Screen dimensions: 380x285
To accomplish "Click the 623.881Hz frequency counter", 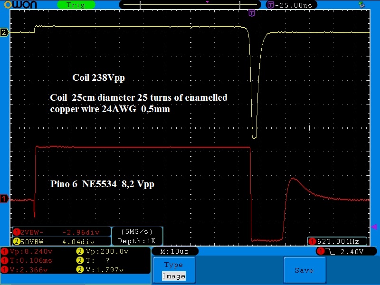I will pos(337,241).
